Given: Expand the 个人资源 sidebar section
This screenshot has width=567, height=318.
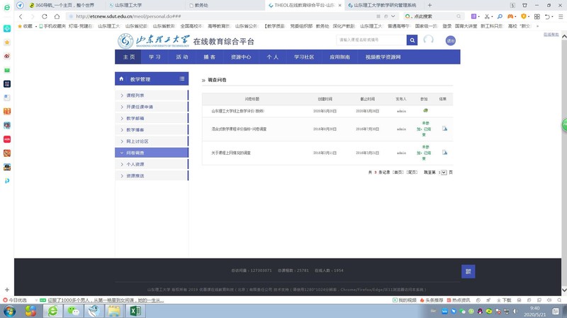Looking at the screenshot, I should (135, 164).
